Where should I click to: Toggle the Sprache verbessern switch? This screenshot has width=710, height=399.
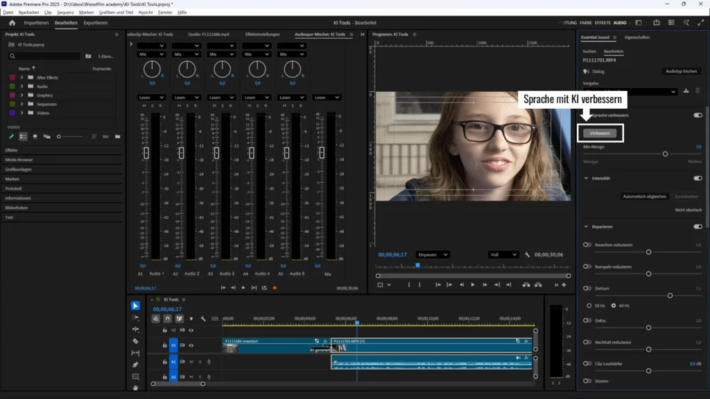point(698,115)
